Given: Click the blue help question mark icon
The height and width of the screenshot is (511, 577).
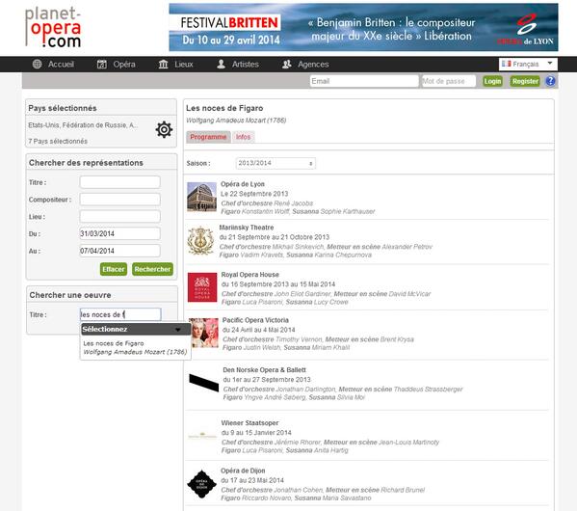Looking at the screenshot, I should pos(550,81).
